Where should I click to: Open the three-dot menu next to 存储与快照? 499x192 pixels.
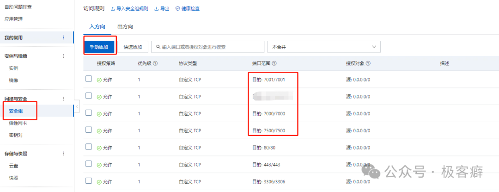[64, 154]
